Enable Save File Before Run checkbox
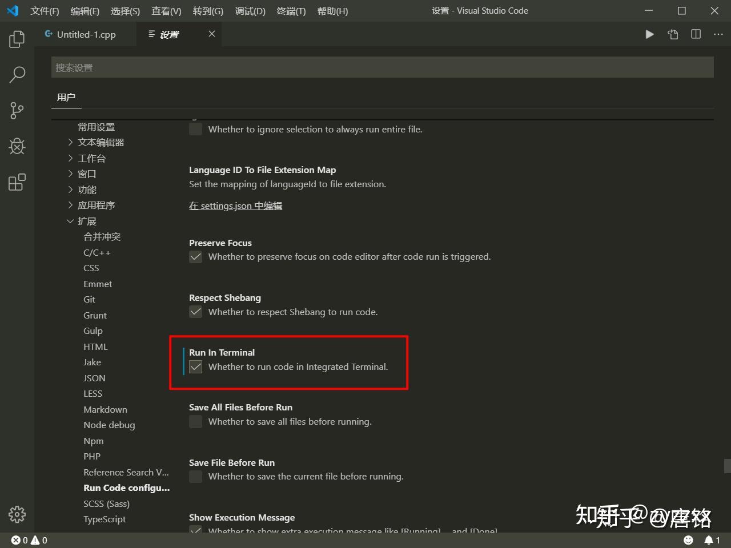The width and height of the screenshot is (731, 548). point(196,477)
